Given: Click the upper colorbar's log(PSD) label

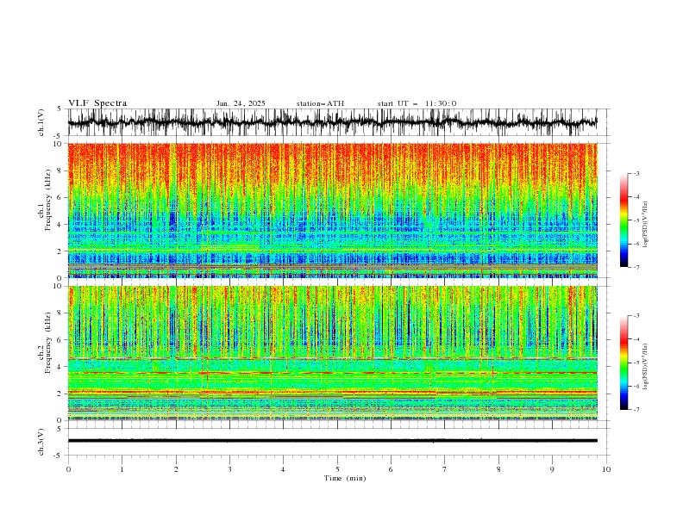Looking at the screenshot, I should (645, 224).
